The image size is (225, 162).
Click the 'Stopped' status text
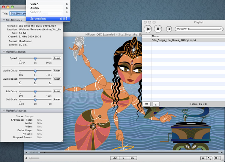[30, 116]
